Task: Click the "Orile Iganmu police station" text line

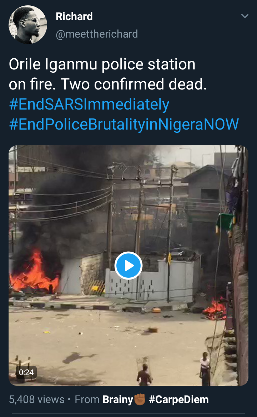Action: tap(102, 64)
